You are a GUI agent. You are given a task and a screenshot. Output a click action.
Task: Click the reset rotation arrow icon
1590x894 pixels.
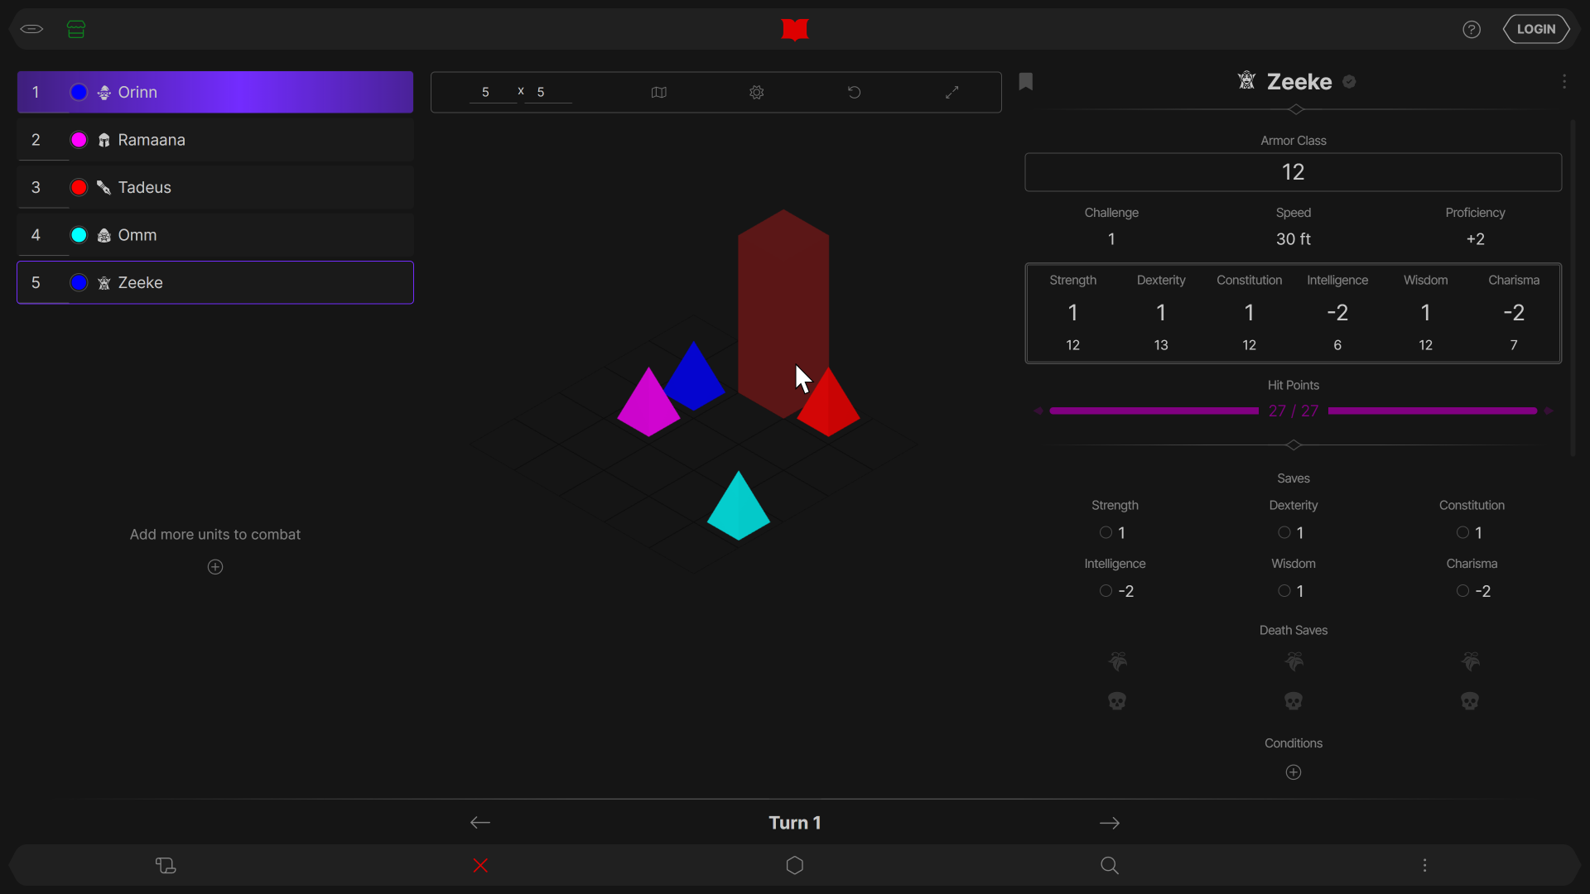pos(855,92)
